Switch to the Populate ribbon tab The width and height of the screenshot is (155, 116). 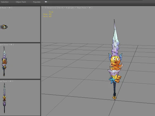[x=37, y=2]
